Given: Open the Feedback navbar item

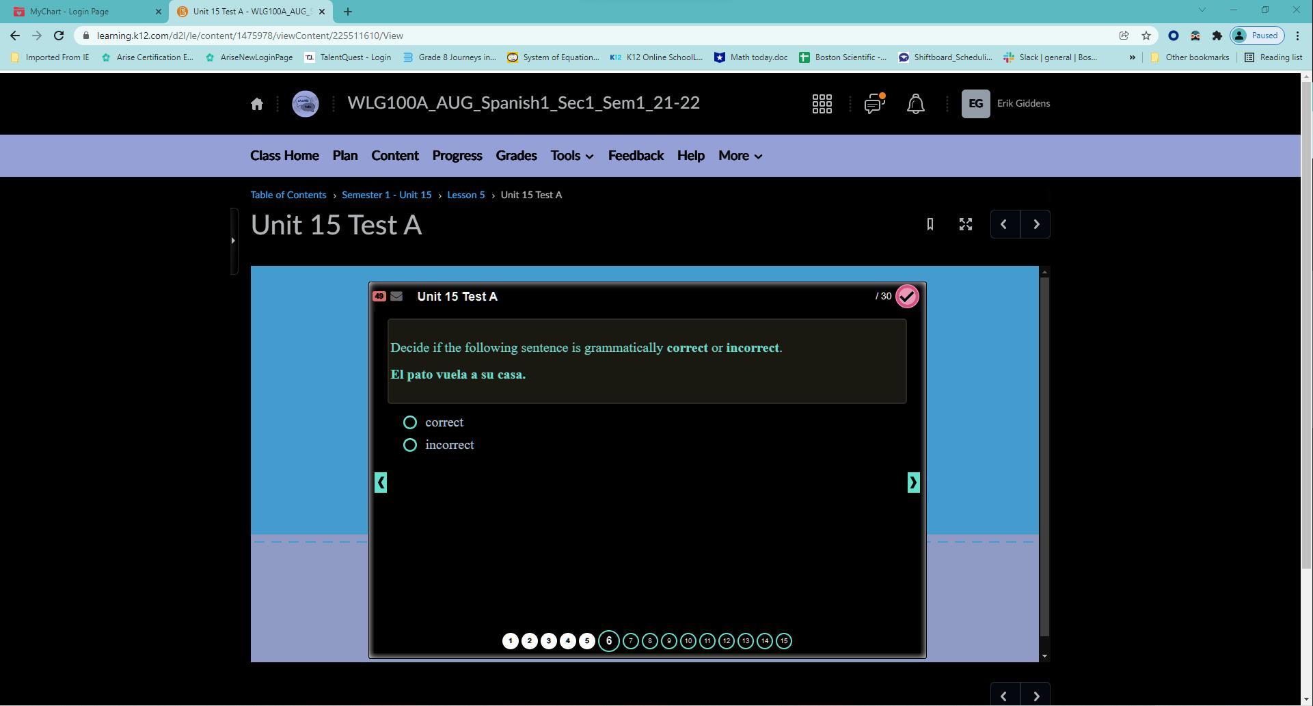Looking at the screenshot, I should point(636,156).
